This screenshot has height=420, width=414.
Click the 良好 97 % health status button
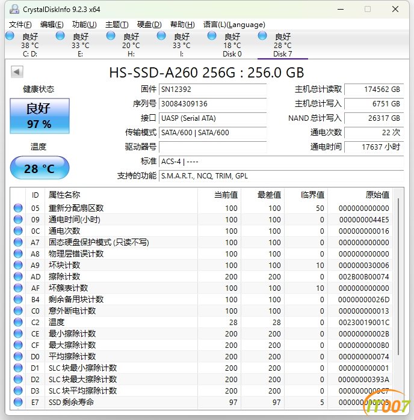[40, 116]
